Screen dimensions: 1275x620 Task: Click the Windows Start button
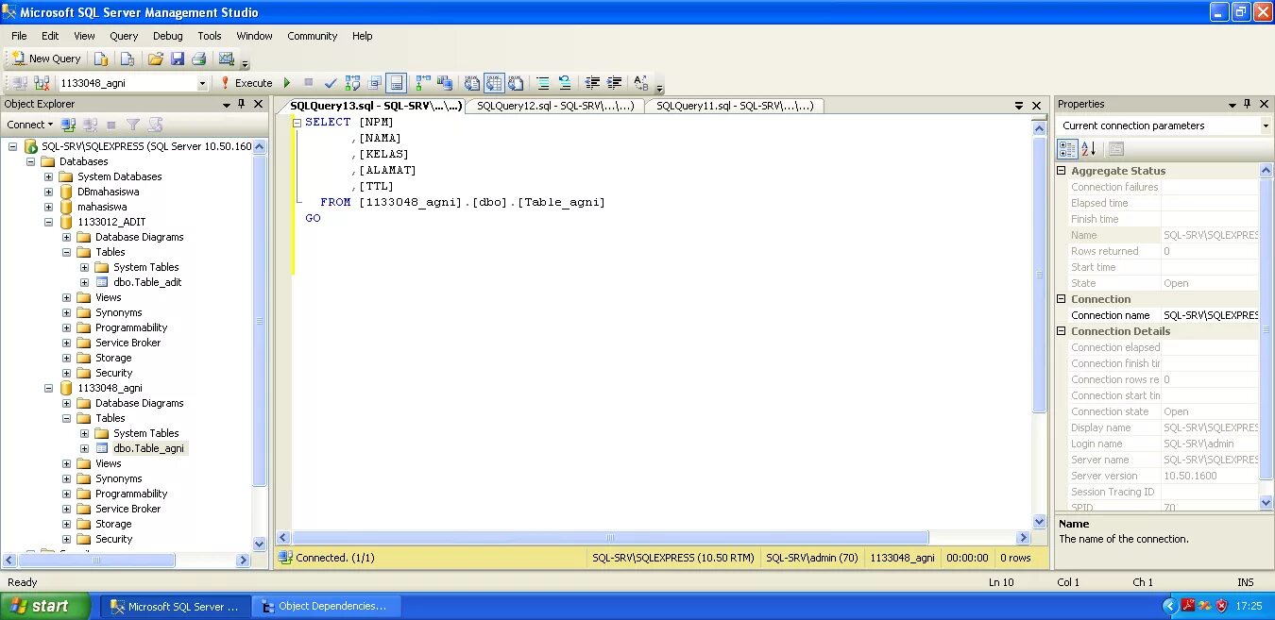click(45, 606)
